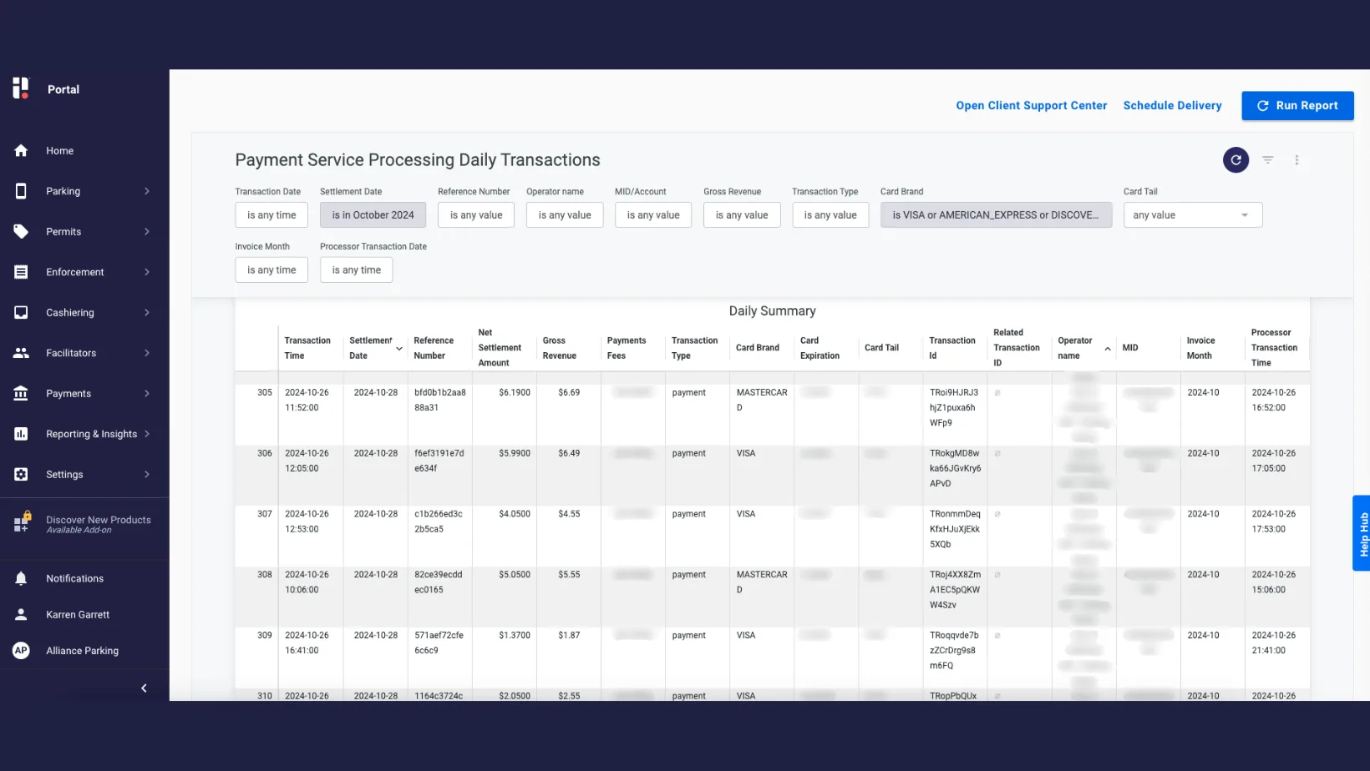1370x771 pixels.
Task: Expand Reporting & Insights submenu
Action: pos(147,434)
